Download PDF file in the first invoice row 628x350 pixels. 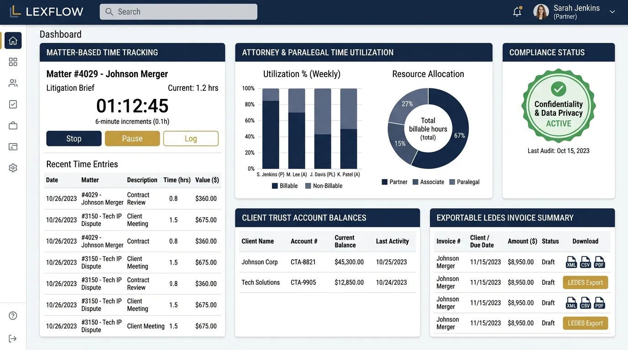(599, 262)
